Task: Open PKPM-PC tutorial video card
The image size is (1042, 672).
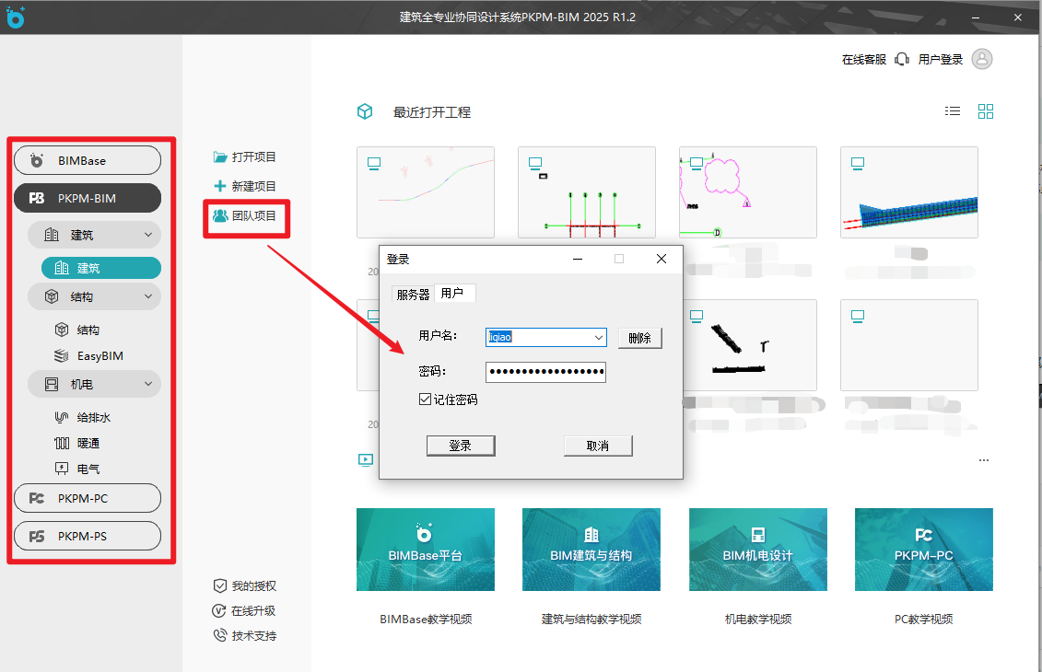Action: (x=924, y=550)
